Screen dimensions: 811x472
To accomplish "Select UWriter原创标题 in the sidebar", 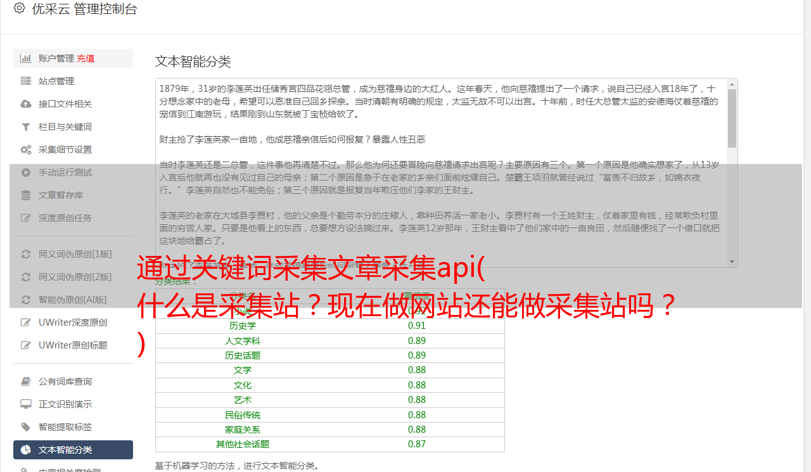I will click(x=72, y=345).
